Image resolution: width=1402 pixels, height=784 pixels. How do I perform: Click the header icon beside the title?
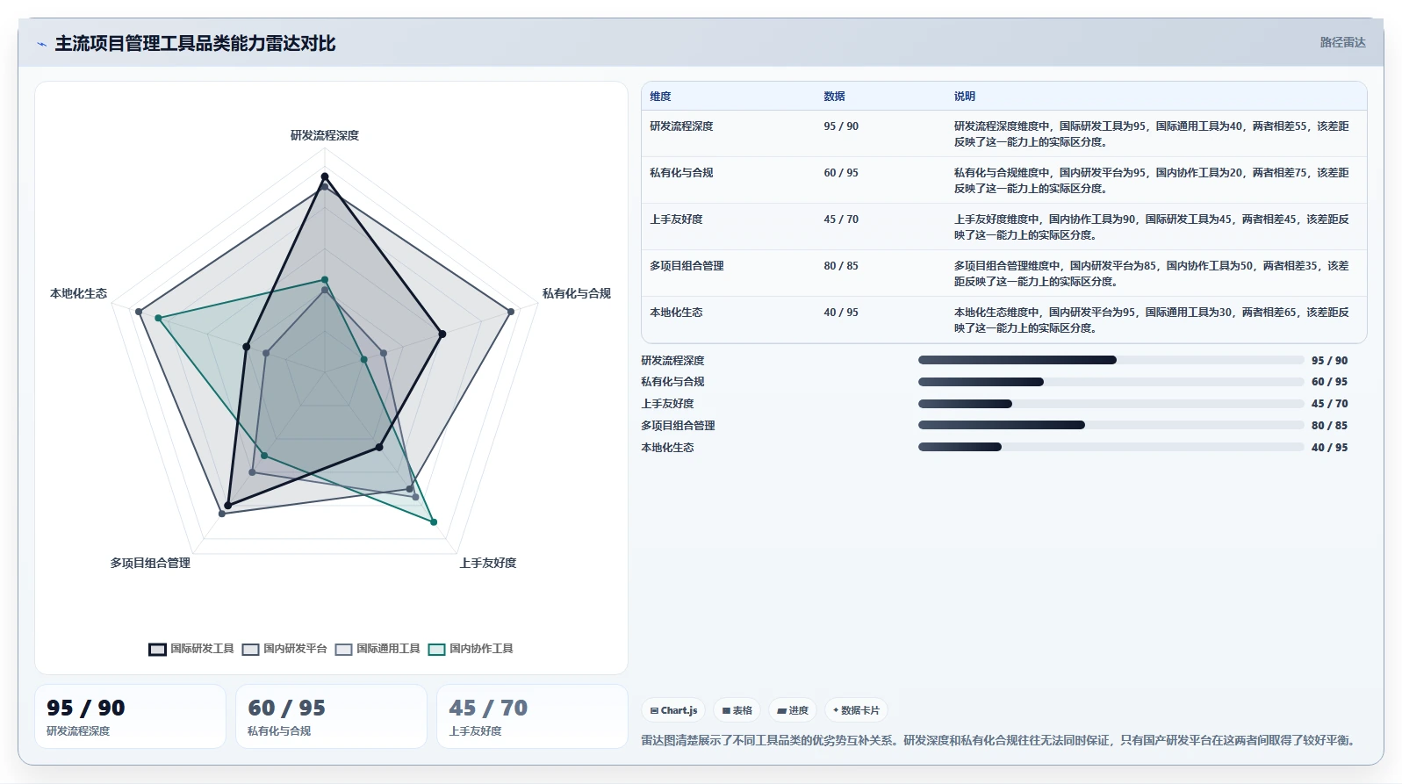[x=41, y=44]
